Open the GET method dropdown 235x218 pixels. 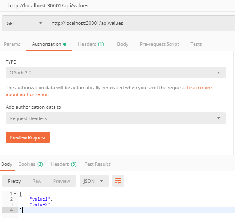(x=24, y=23)
